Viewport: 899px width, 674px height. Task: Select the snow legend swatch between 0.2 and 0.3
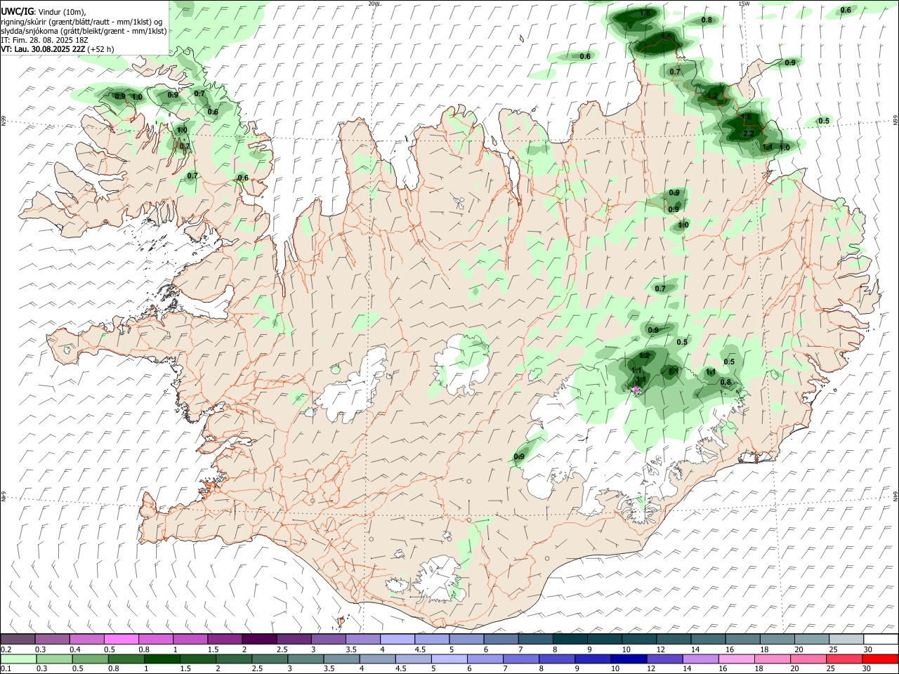pos(18,639)
